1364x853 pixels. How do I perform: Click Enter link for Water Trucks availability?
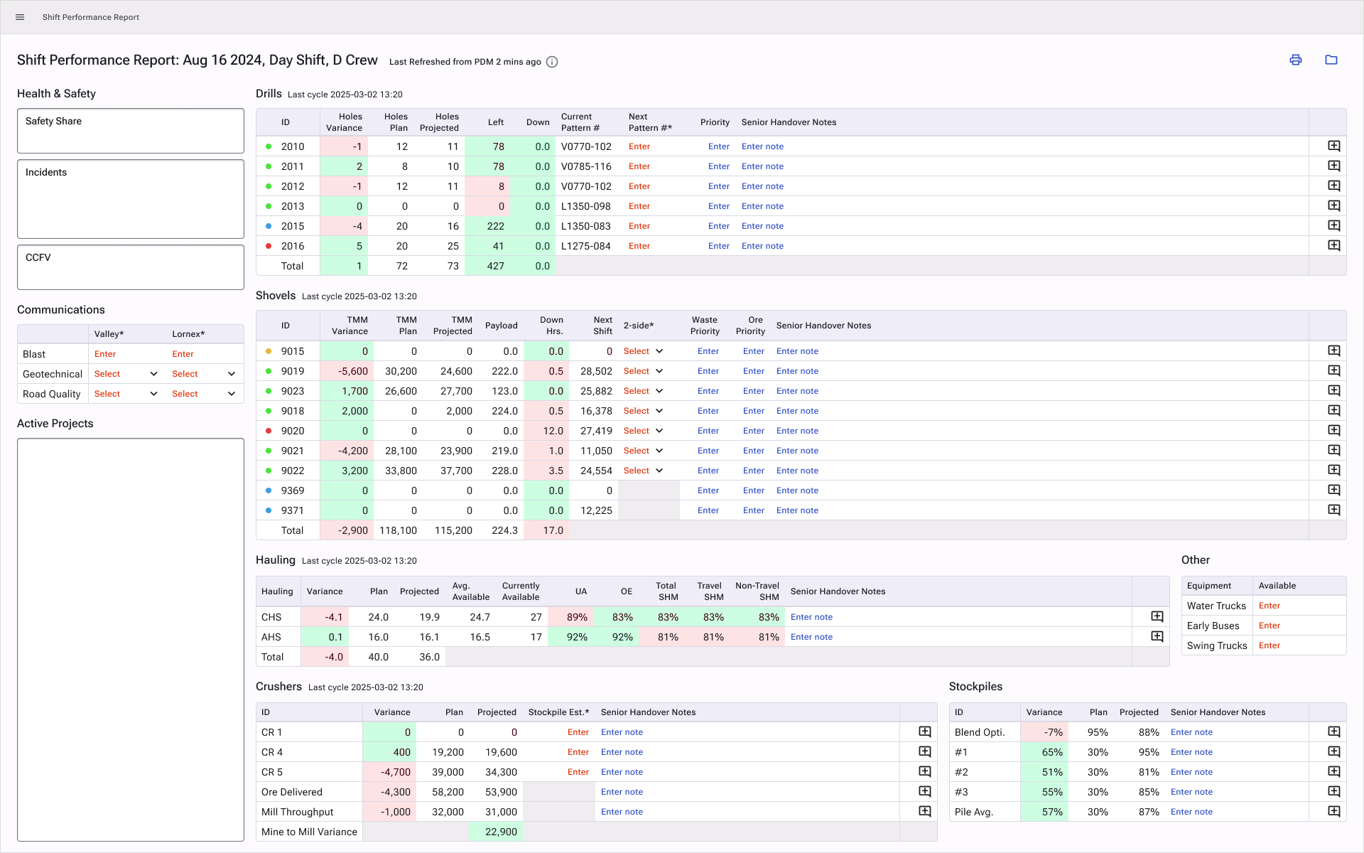[x=1269, y=606]
